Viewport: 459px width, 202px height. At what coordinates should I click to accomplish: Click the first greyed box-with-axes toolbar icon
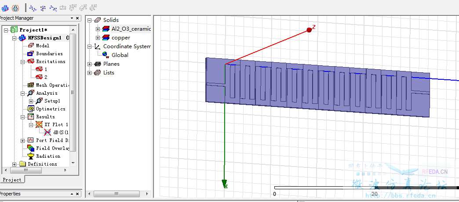[73, 8]
